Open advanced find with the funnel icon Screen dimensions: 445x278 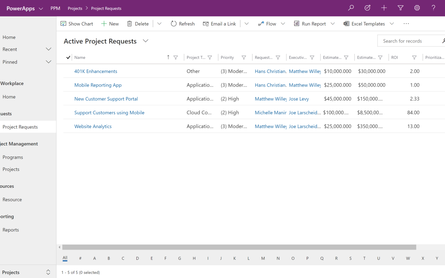click(400, 8)
